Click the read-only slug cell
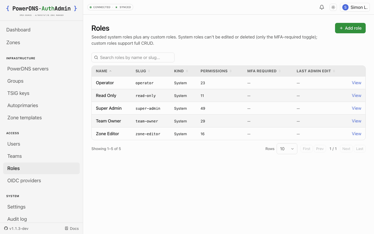The image size is (374, 234). [146, 96]
